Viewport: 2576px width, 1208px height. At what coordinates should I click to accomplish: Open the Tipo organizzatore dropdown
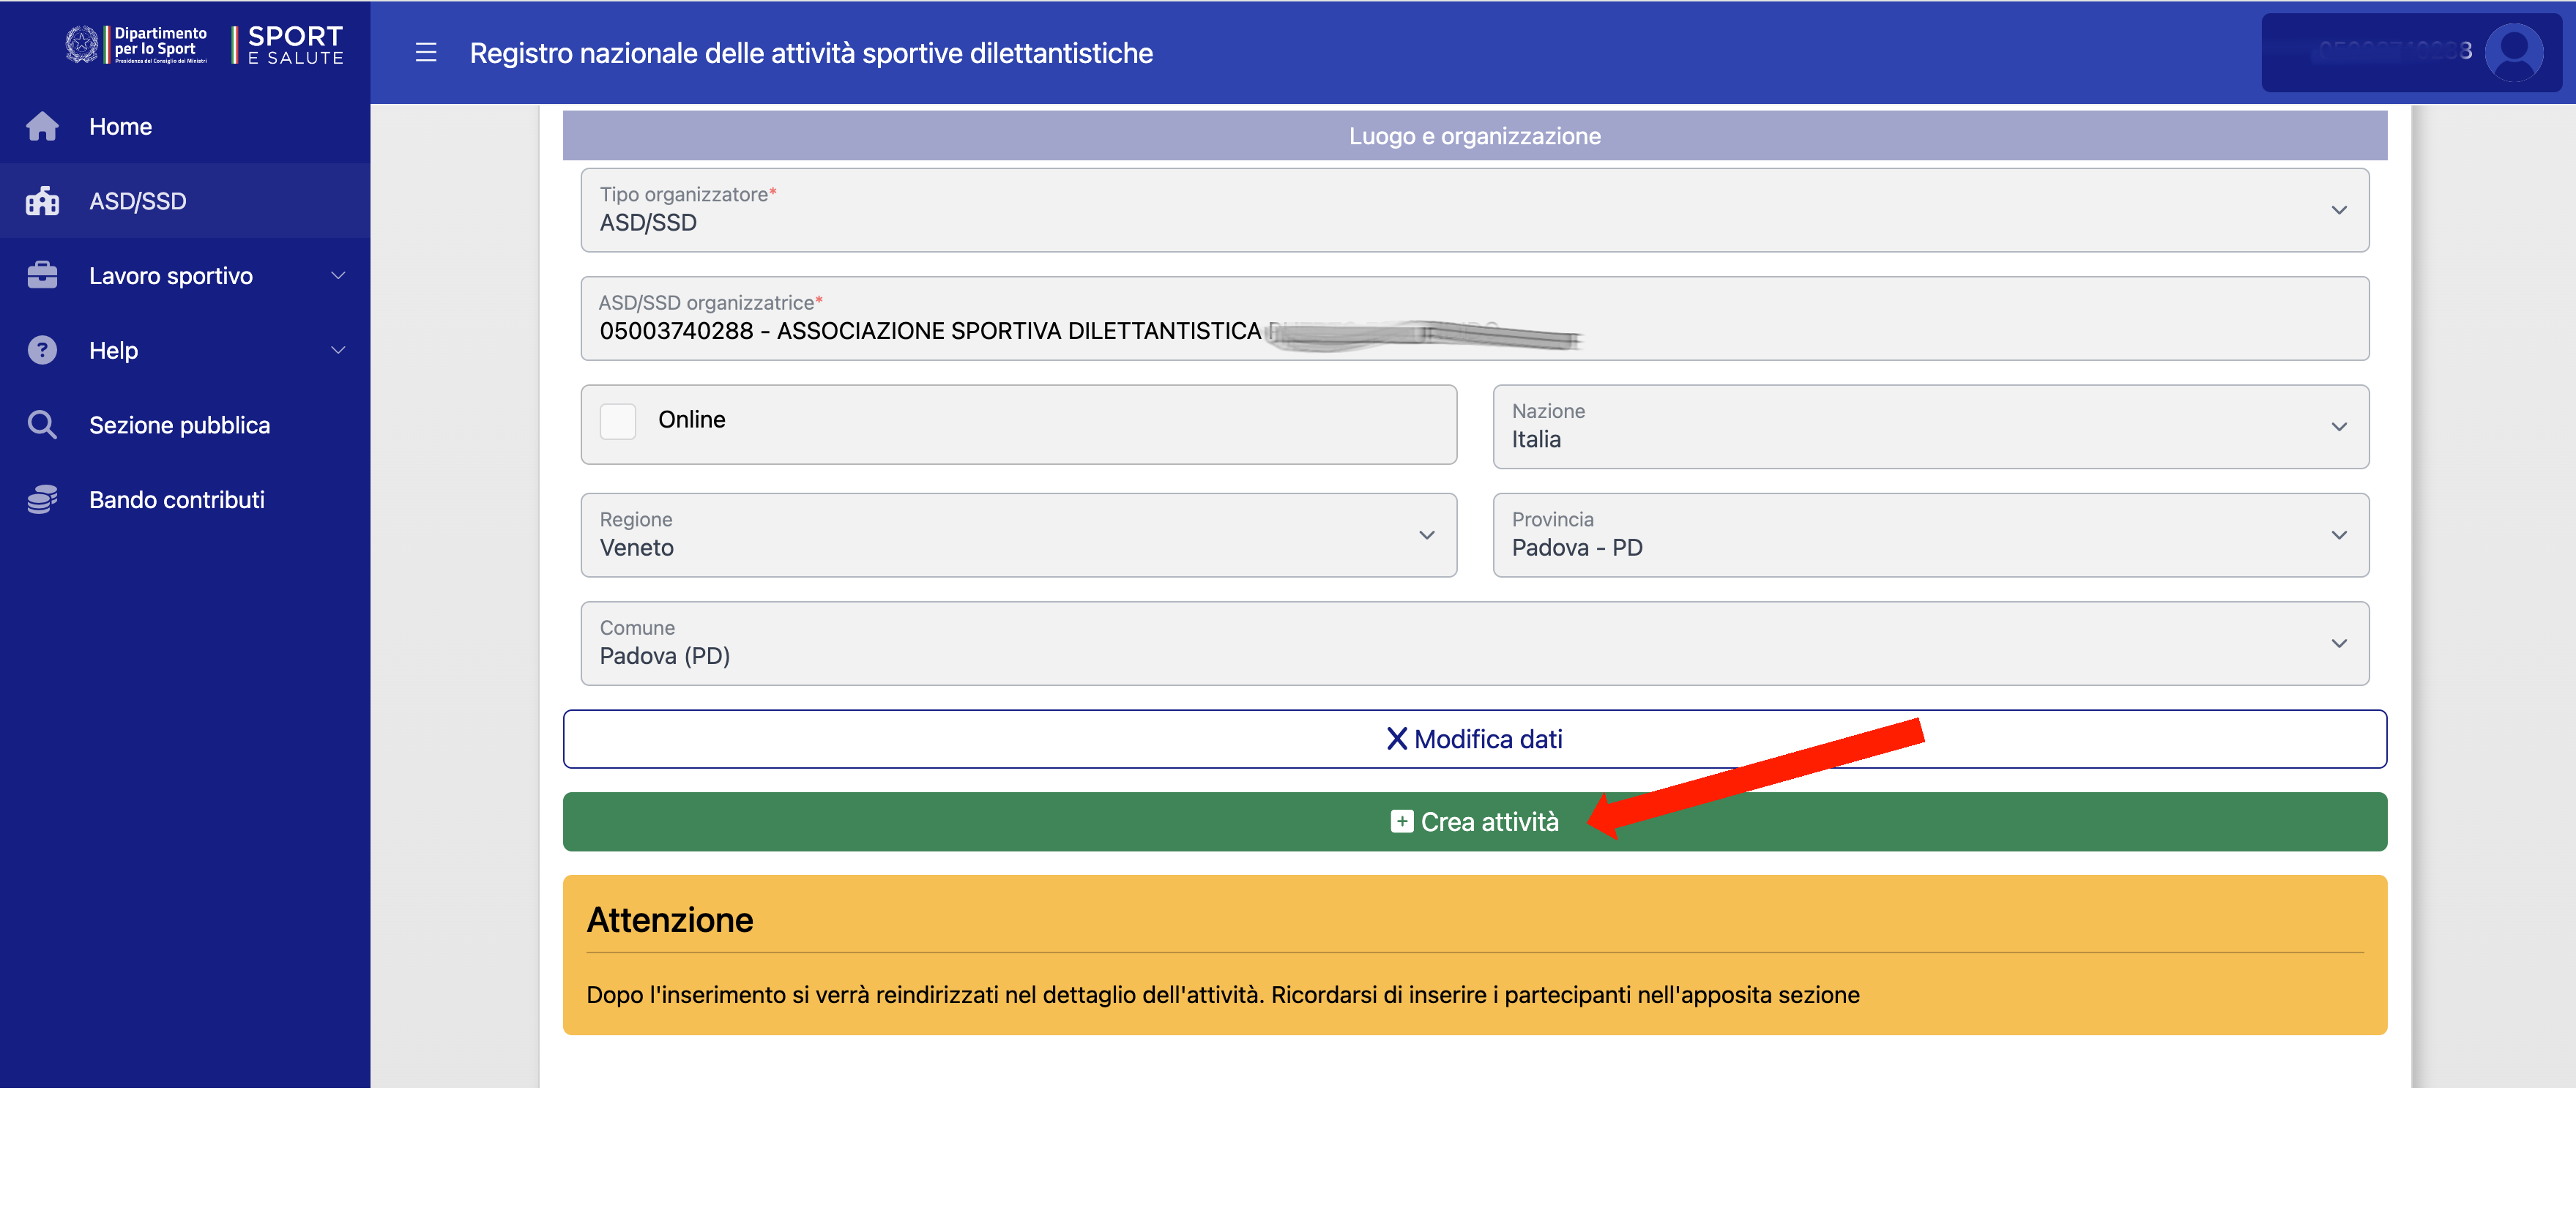(x=1474, y=210)
